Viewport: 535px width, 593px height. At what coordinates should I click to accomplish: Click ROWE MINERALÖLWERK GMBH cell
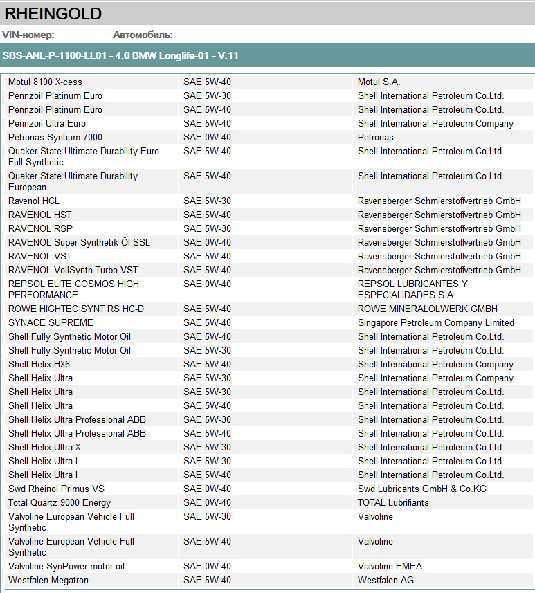(x=428, y=309)
